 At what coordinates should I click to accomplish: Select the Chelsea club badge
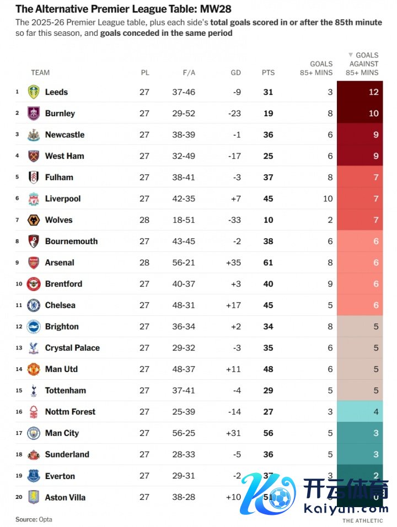pyautogui.click(x=34, y=305)
